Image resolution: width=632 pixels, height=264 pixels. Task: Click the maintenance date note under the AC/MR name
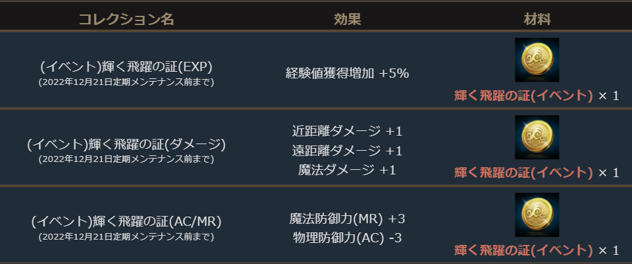(126, 236)
